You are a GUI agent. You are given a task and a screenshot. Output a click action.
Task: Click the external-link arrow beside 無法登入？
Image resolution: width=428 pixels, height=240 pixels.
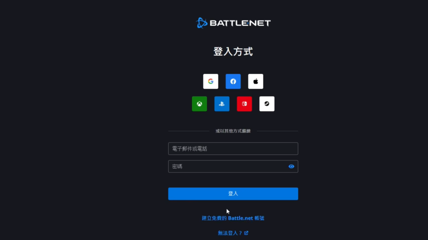click(x=246, y=233)
